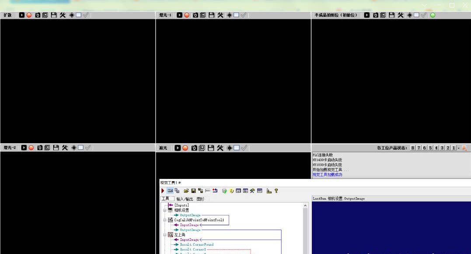
Task: Click the 'PLC连接失败' log line
Action: tap(323, 155)
